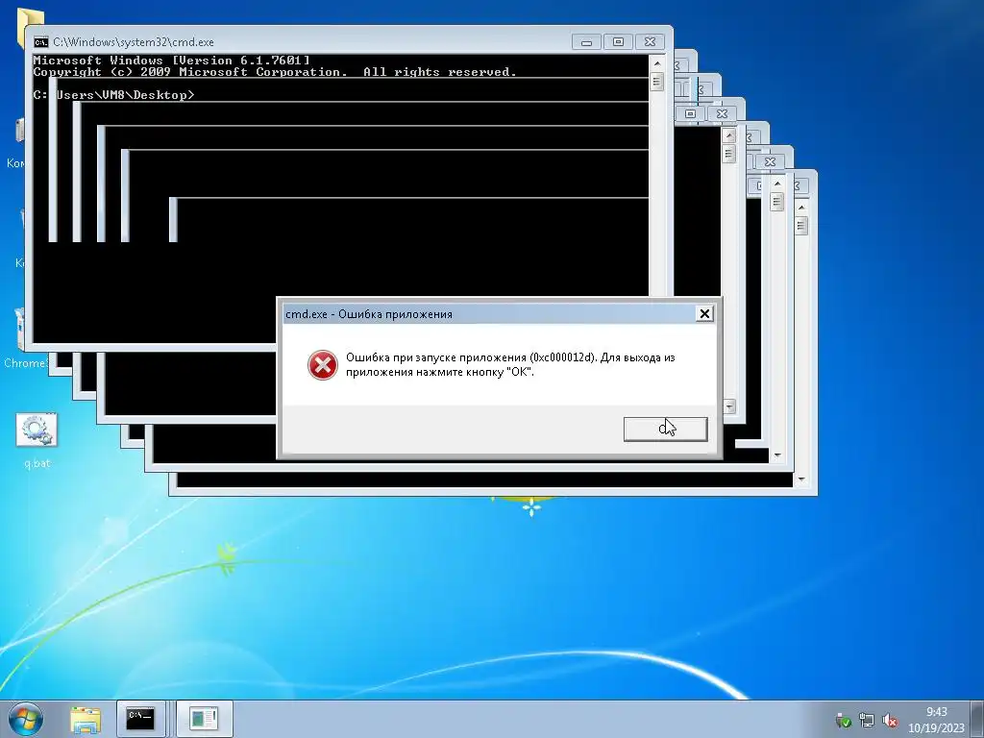Viewport: 984px width, 738px height.
Task: Close the cmd.exe error dialog with X
Action: (704, 314)
